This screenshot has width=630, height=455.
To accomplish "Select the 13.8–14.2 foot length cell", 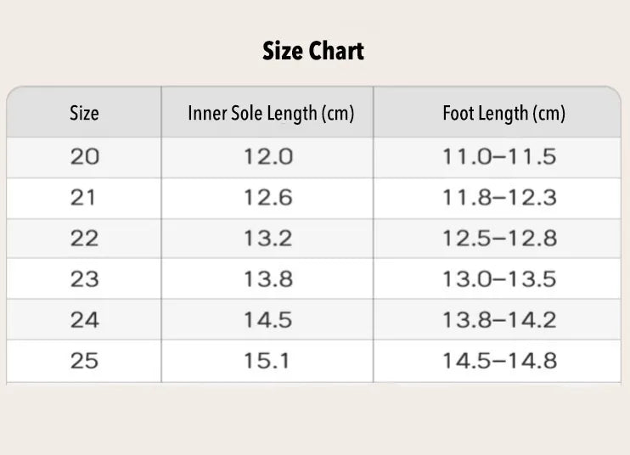I will 499,320.
